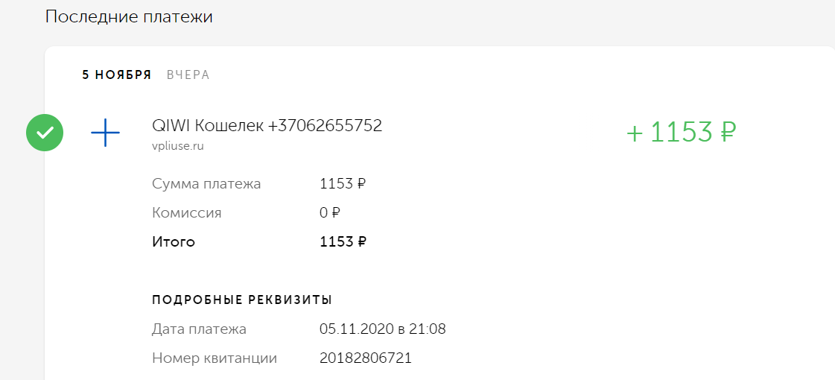The width and height of the screenshot is (835, 380).
Task: Click the Дата платежа label
Action: tap(199, 329)
